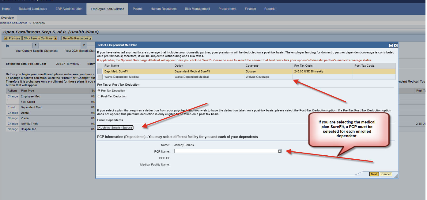
Task: Click the roadmap start arrow icon
Action: (7, 46)
